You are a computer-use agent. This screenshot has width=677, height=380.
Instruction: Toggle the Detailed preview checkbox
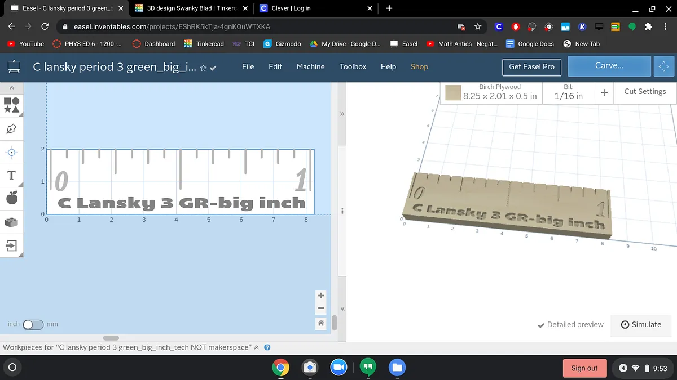[541, 325]
